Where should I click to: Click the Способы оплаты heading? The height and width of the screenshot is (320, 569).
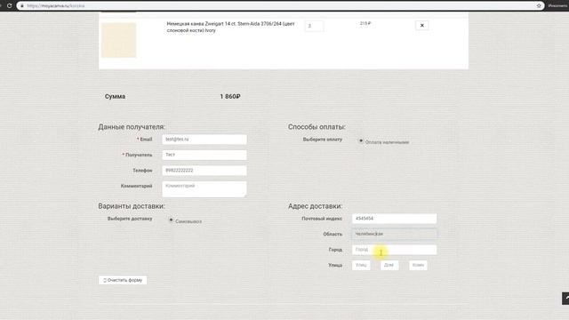[x=317, y=127]
